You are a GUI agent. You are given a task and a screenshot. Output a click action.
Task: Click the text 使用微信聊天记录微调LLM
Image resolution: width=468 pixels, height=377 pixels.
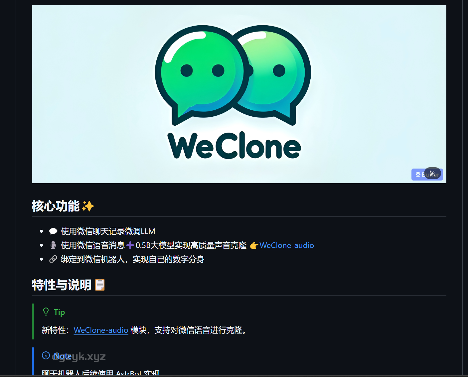tap(108, 231)
